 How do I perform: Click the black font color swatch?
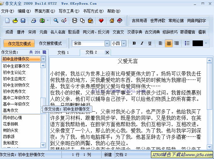pos(198,43)
